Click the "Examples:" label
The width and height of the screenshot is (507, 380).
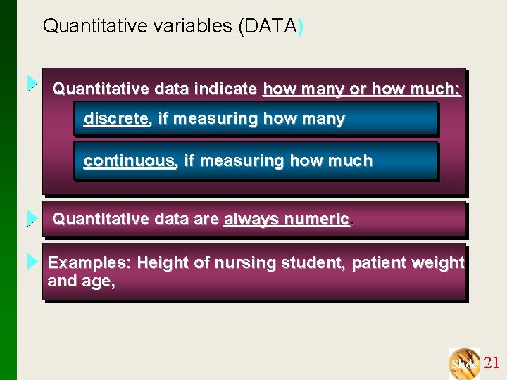(89, 263)
